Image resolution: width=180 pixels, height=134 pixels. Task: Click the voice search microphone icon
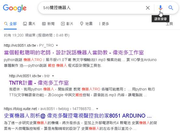pyautogui.click(x=161, y=8)
